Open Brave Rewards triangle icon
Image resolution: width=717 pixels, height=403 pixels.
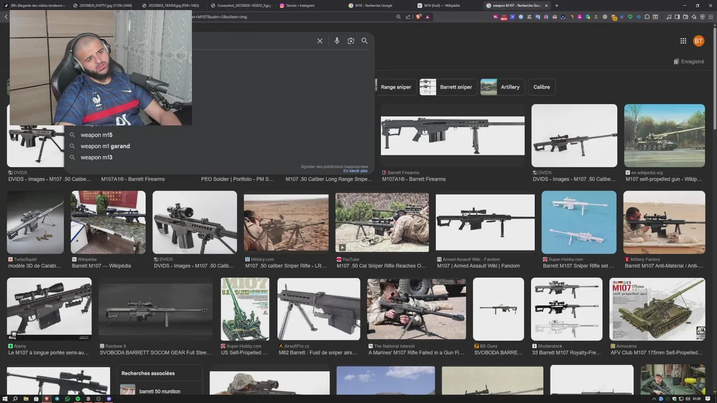coord(427,17)
